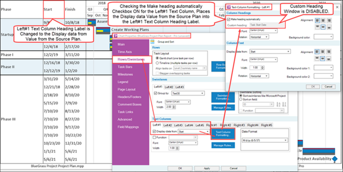Click Apply in Chart Properties
The width and height of the screenshot is (343, 172).
tap(207, 168)
